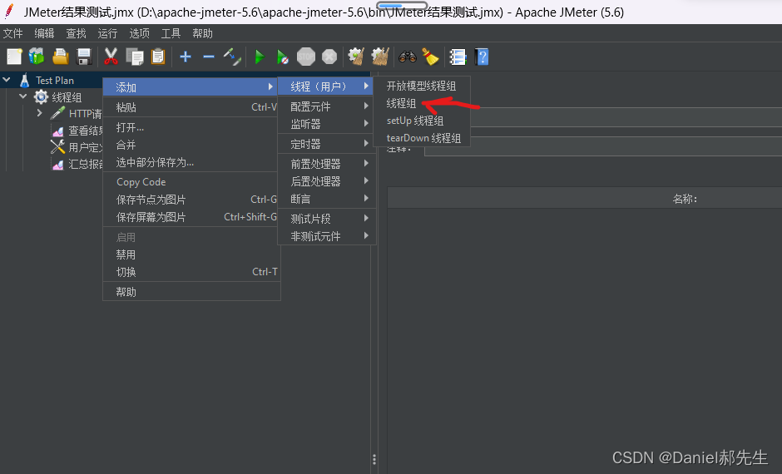Expand 断言 submenu
Image resolution: width=782 pixels, height=474 pixels.
327,199
